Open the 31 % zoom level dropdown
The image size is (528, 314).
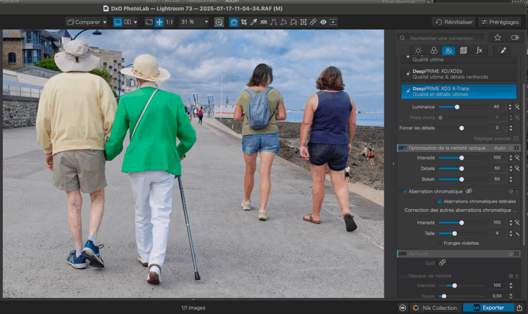(206, 22)
